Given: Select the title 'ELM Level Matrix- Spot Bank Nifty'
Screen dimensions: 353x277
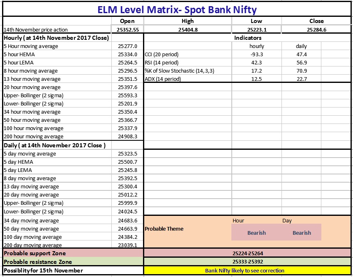Looking at the screenshot, I should tap(177, 10).
